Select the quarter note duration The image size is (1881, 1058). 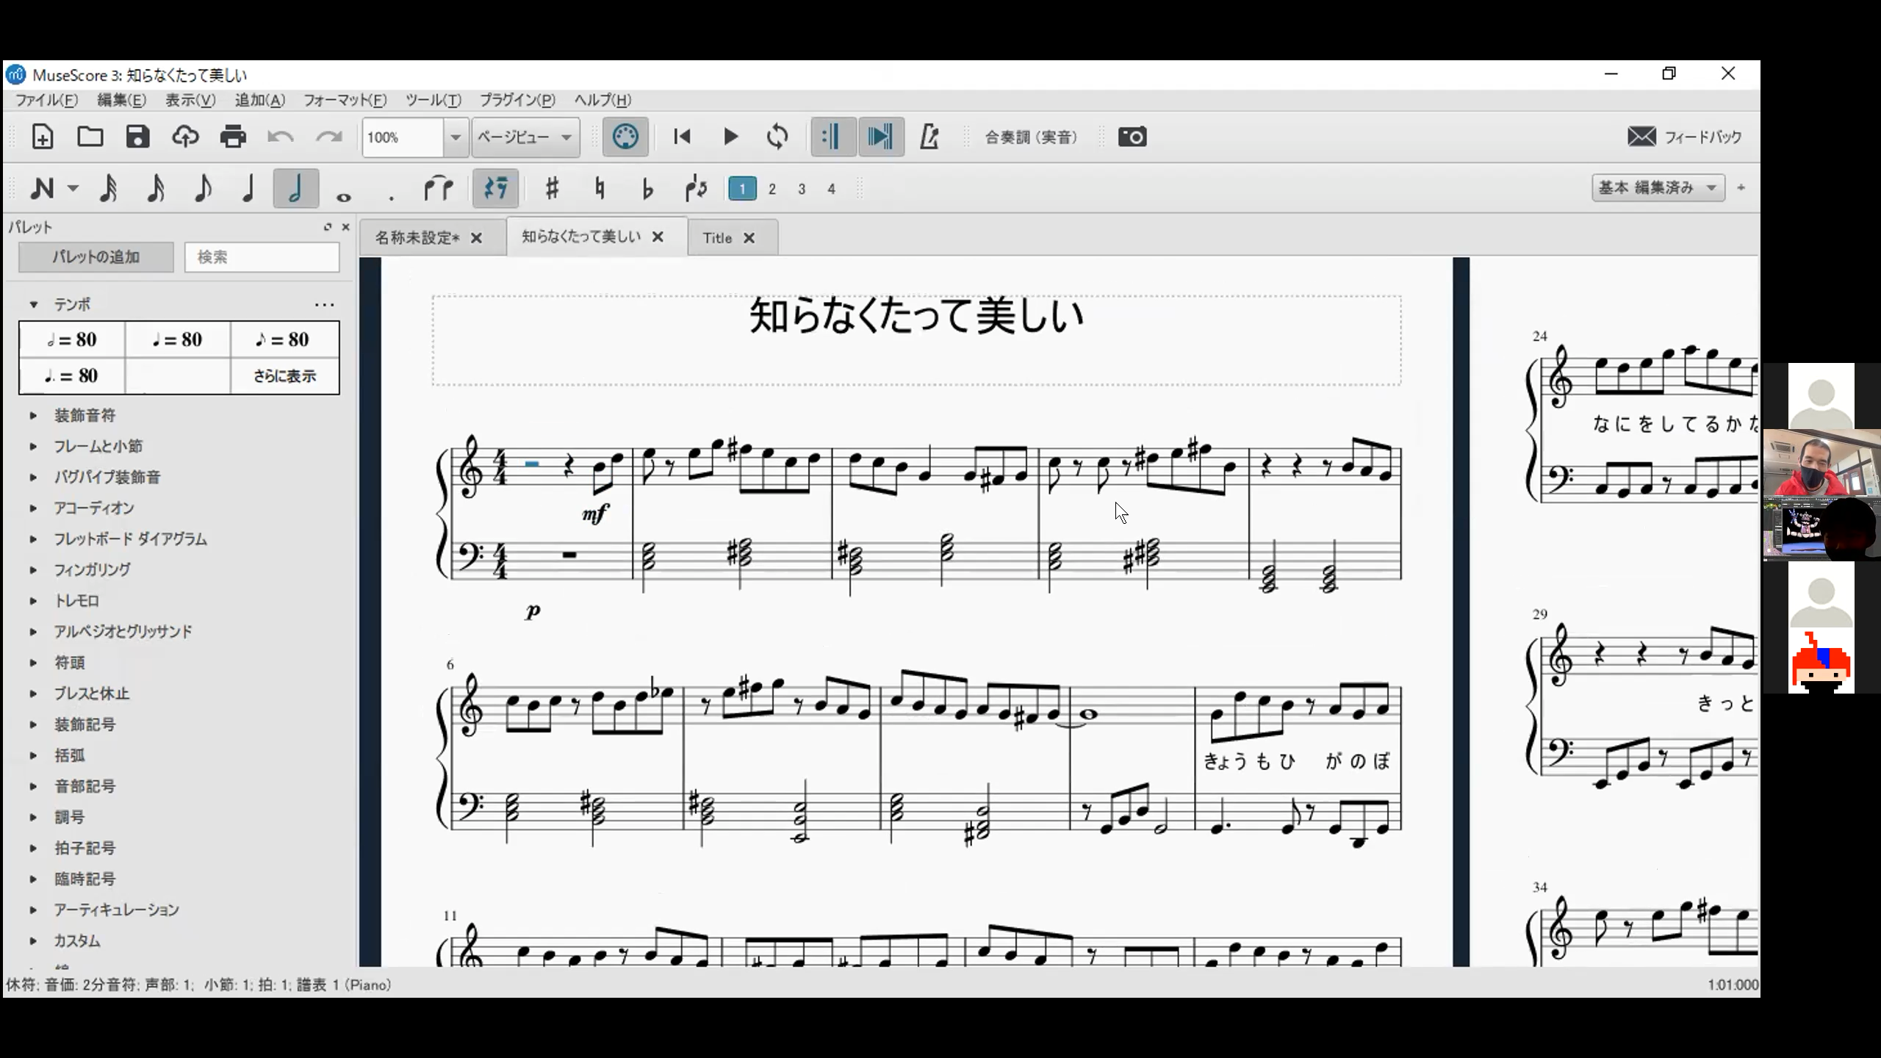[x=248, y=189]
